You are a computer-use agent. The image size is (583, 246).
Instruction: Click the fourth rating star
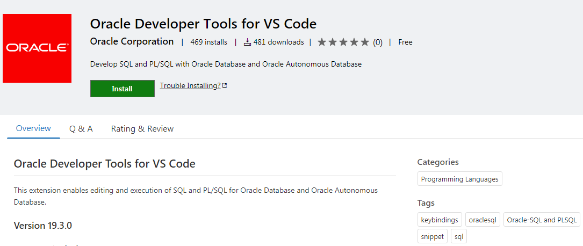[354, 42]
